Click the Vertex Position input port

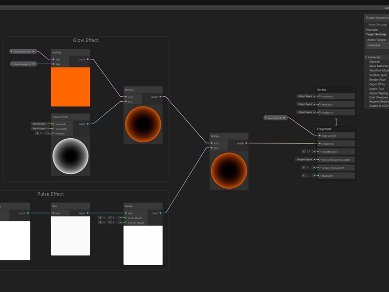click(x=319, y=96)
